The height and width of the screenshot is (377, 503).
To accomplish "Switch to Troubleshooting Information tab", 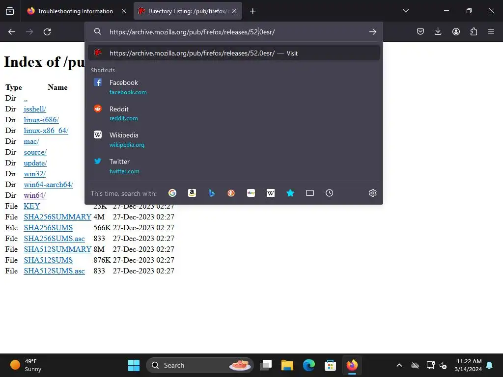I will pos(76,11).
